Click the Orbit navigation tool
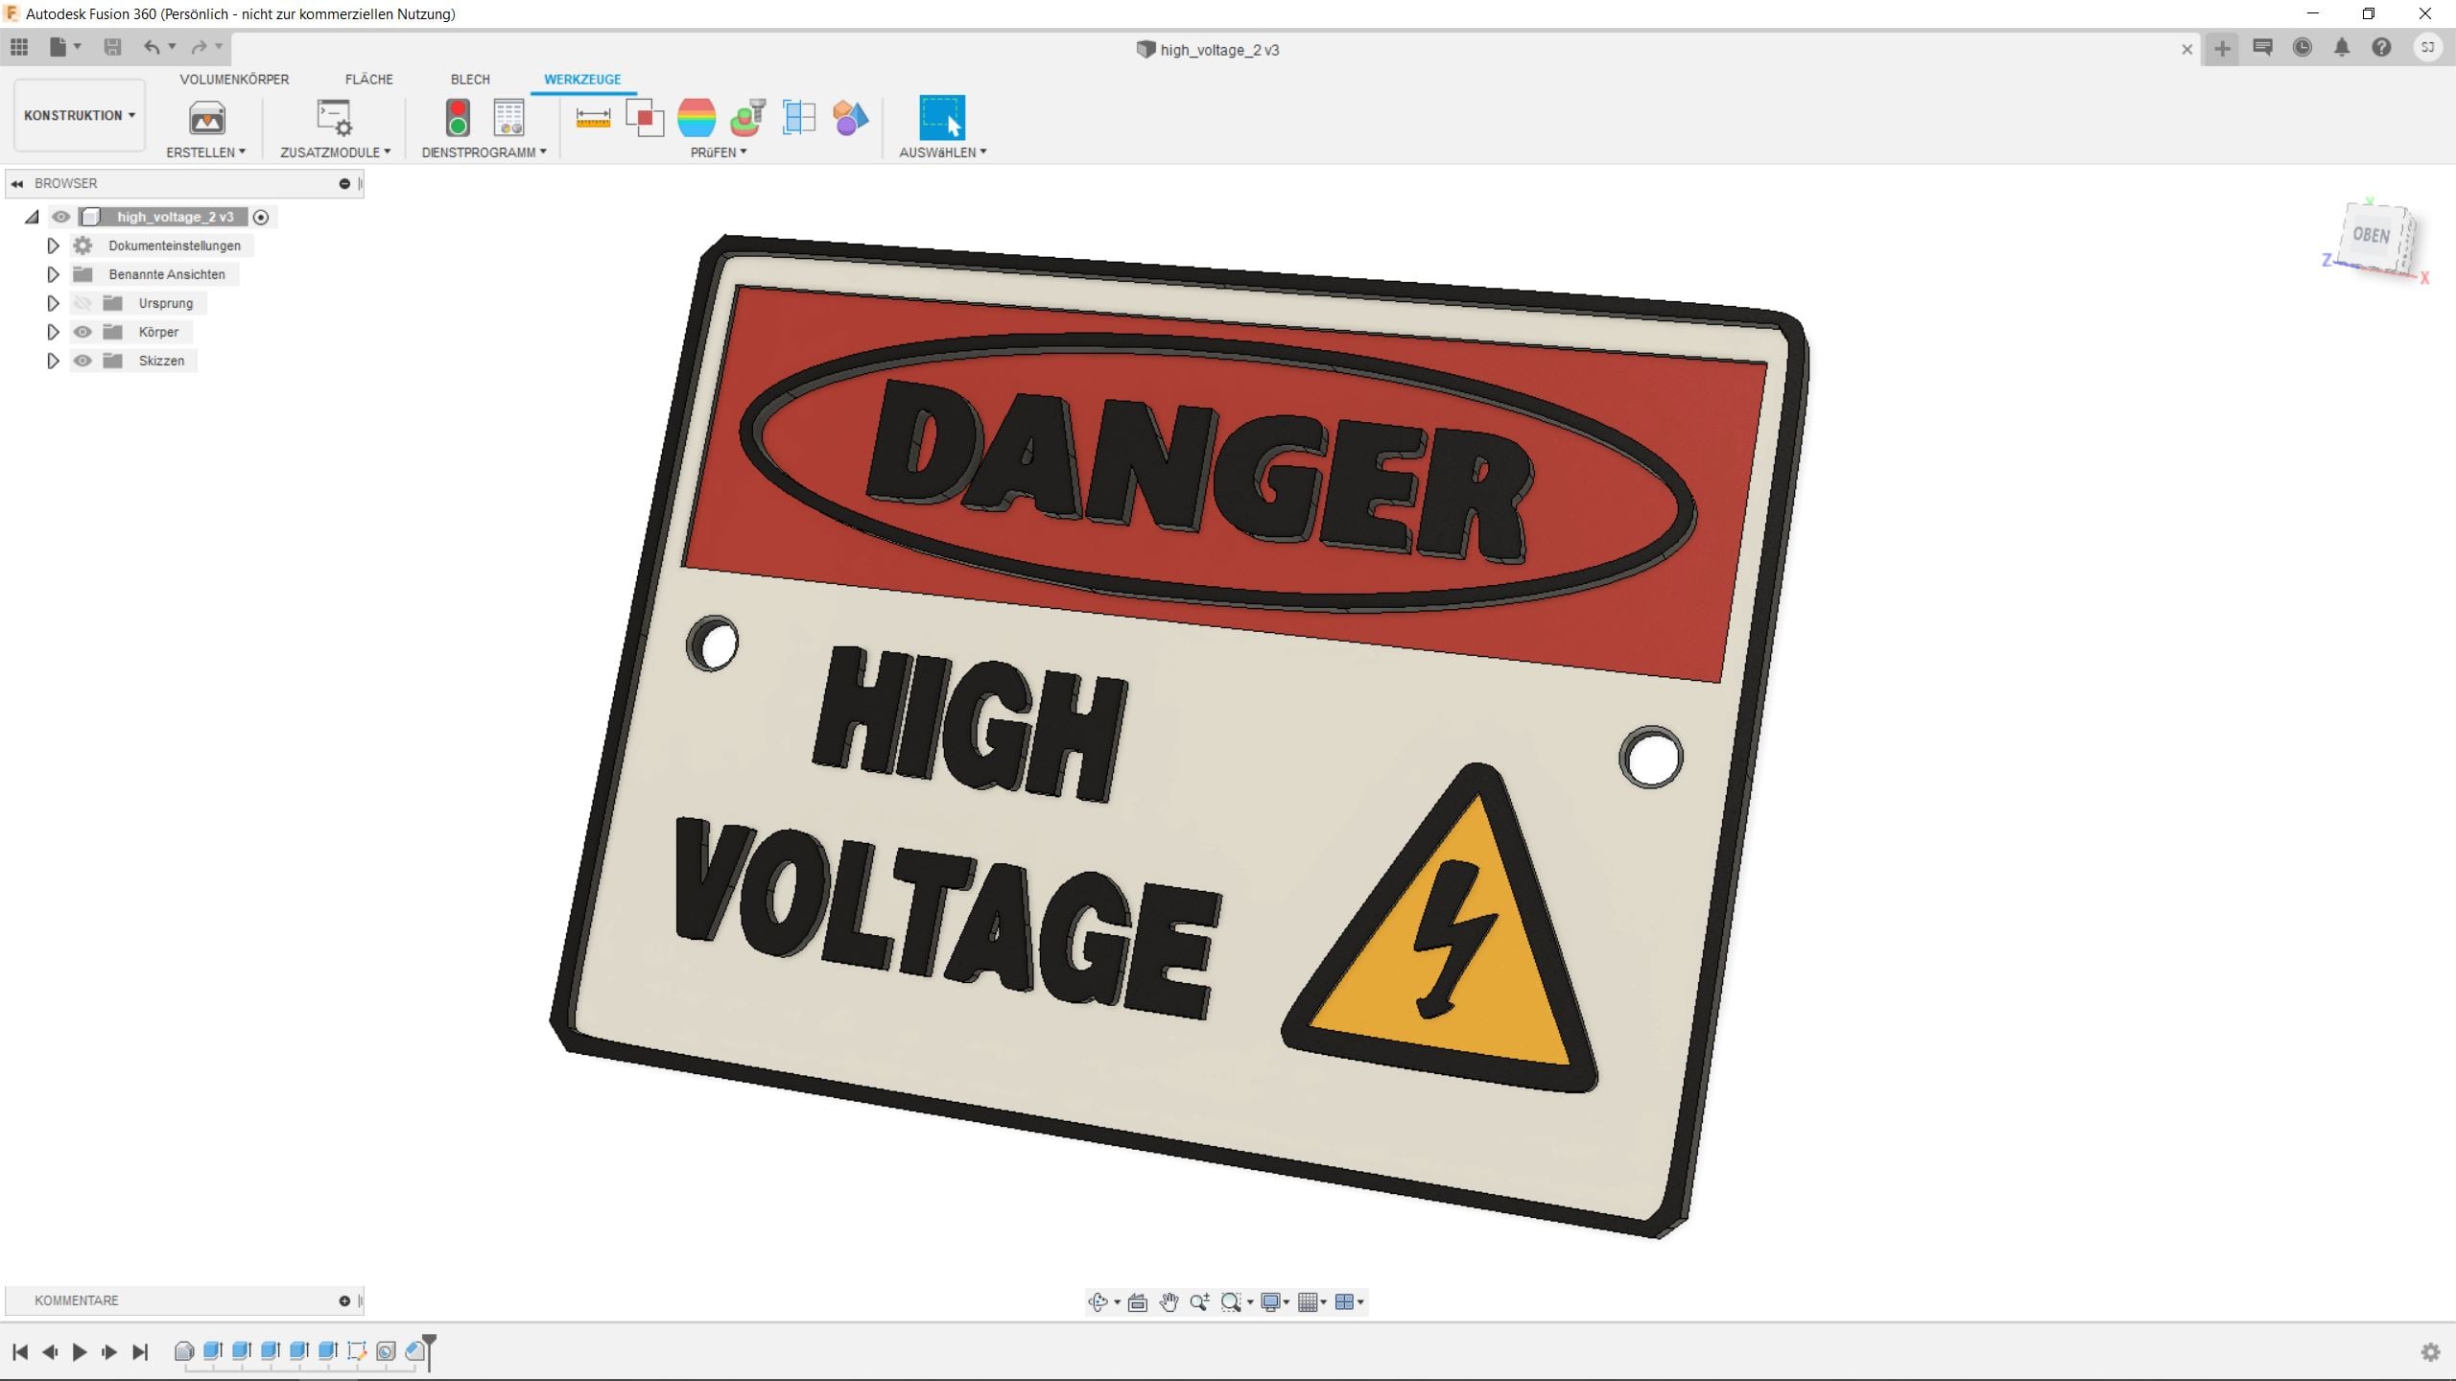2456x1381 pixels. [1098, 1301]
